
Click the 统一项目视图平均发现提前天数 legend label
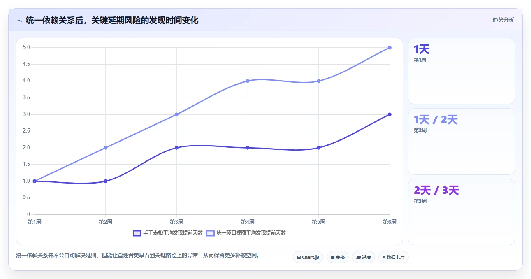click(251, 233)
